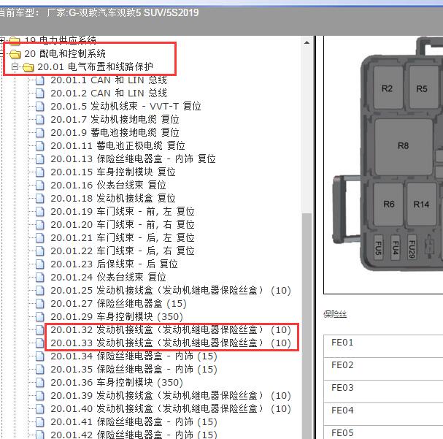Click the page icon for 20.01.22 车门线束
Screen dimensions: 443x439
click(x=40, y=251)
